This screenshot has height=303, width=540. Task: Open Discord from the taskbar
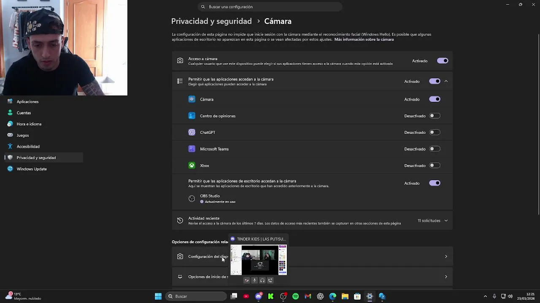click(259, 296)
